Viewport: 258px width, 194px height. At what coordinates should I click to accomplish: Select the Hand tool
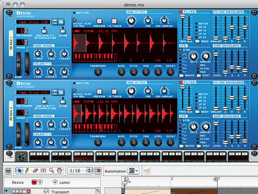pos(59,171)
